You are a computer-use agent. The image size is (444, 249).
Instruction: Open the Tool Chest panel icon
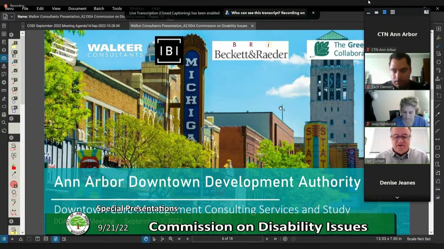[x=4, y=58]
